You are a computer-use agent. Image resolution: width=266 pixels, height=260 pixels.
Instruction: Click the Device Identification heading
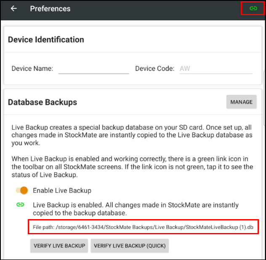click(x=46, y=40)
